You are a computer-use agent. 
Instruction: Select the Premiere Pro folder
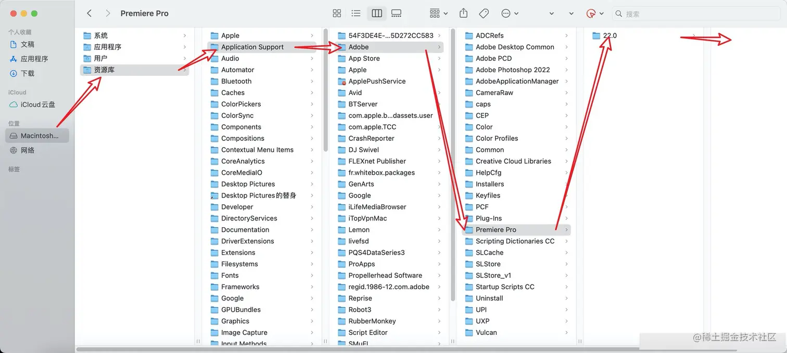point(516,230)
